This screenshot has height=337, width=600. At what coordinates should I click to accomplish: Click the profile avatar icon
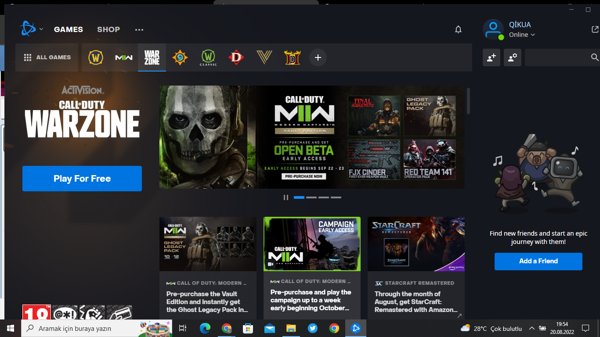pyautogui.click(x=493, y=29)
